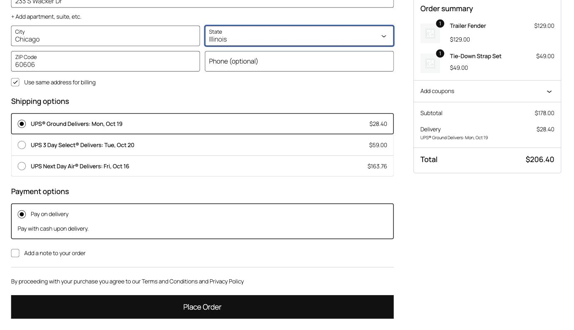Screen dimensions: 574x330
Task: Click the Phone (optional) field
Action: [299, 62]
